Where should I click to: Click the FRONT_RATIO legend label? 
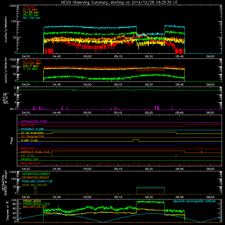pos(32,201)
